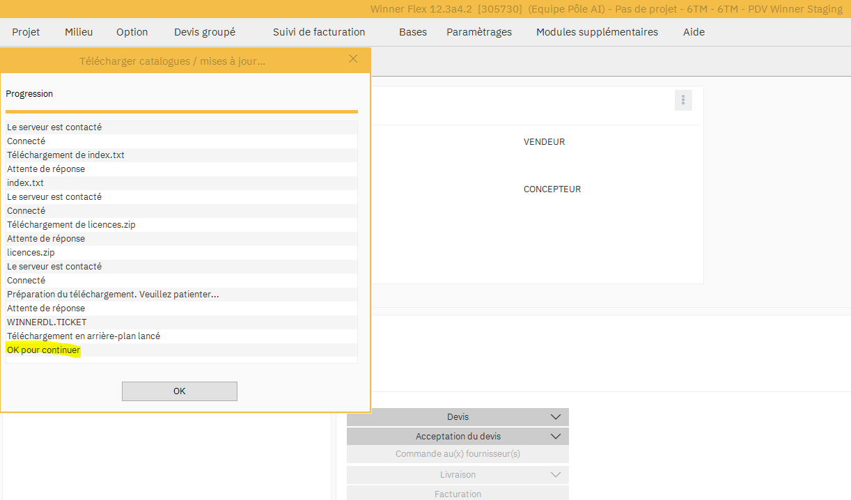Click the orange Progression bar
Viewport: 851px width, 500px height.
(181, 111)
